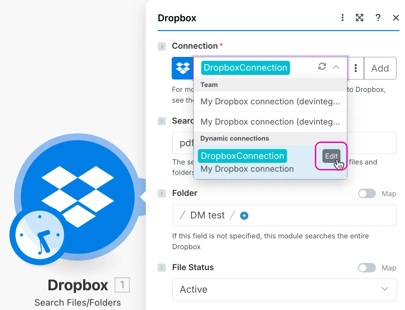Viewport: 405px width, 310px height.
Task: Click the Search Files/Folders module caption
Action: pos(78,302)
